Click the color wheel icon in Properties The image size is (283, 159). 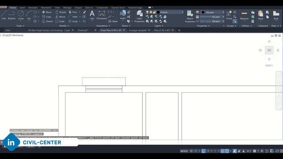[x=198, y=12]
